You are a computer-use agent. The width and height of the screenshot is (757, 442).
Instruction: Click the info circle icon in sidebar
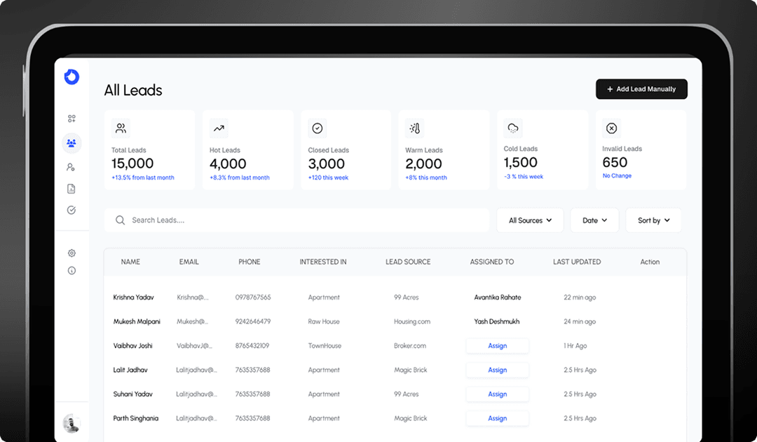pos(71,271)
